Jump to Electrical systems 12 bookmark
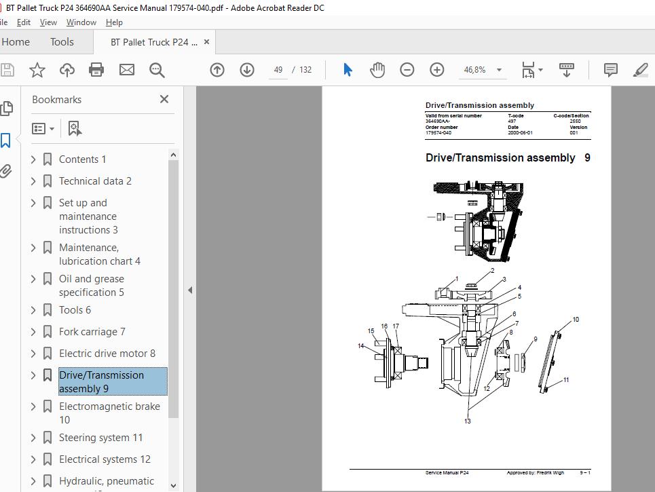Image resolution: width=655 pixels, height=492 pixels. pos(105,459)
